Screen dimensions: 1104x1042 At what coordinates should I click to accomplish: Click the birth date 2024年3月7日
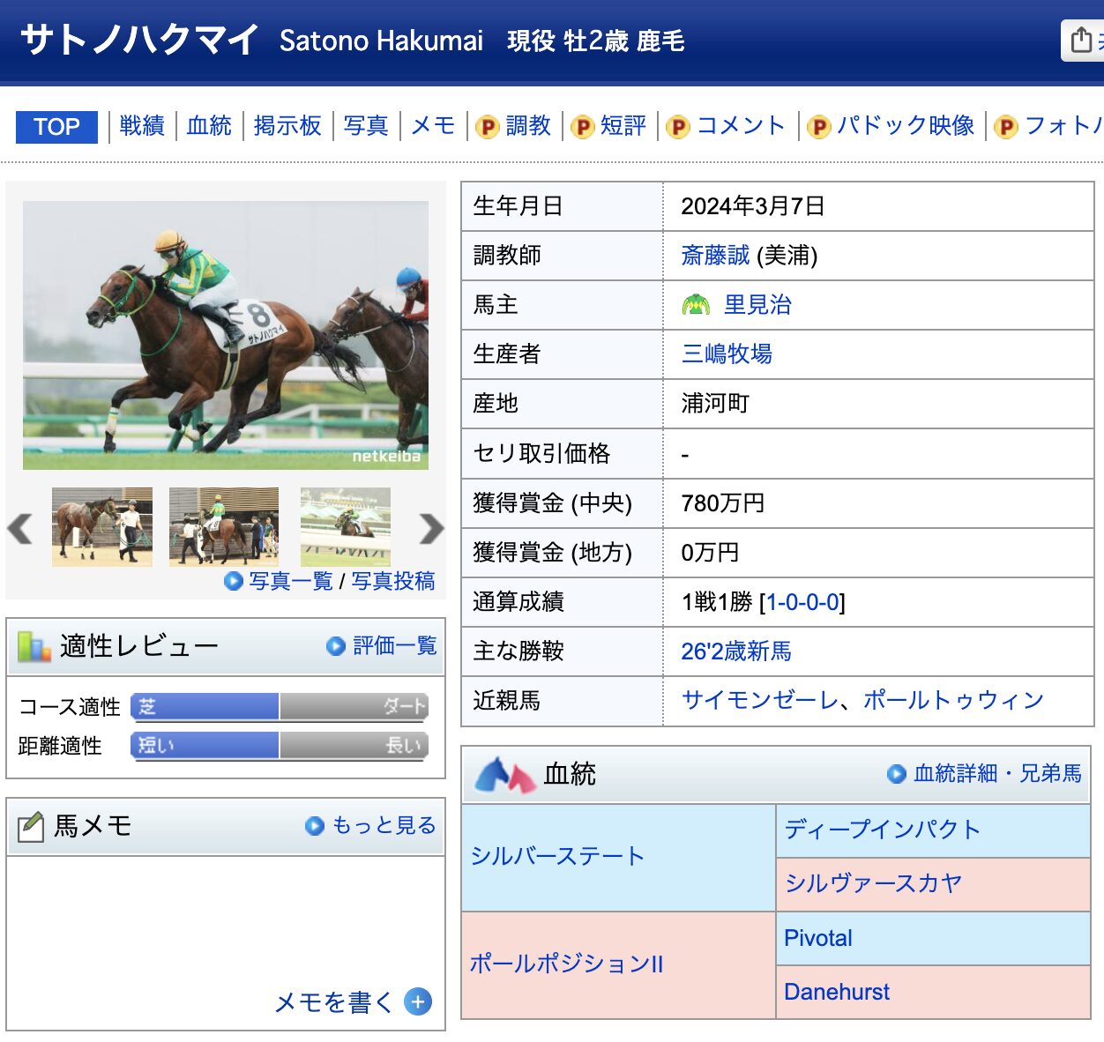point(753,206)
